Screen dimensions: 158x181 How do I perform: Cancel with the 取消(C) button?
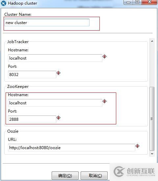94,176
